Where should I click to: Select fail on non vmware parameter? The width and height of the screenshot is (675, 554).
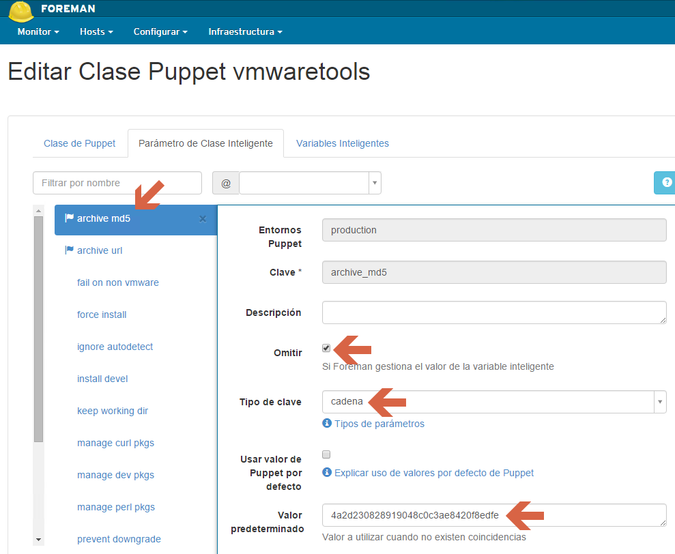click(118, 282)
